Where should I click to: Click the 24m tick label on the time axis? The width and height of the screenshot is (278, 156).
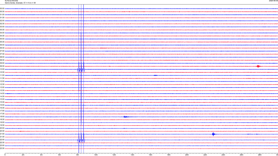tap(223, 155)
